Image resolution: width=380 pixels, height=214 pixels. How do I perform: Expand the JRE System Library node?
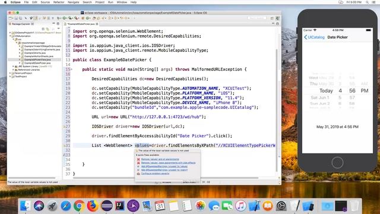point(13,66)
